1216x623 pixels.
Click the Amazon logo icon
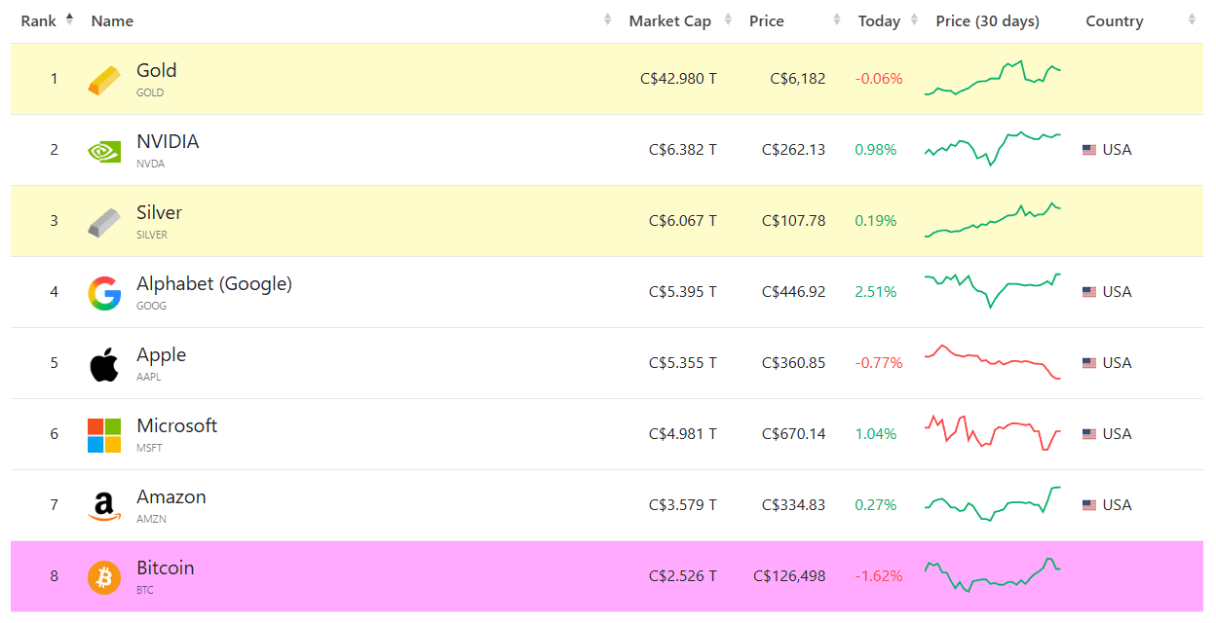click(104, 506)
